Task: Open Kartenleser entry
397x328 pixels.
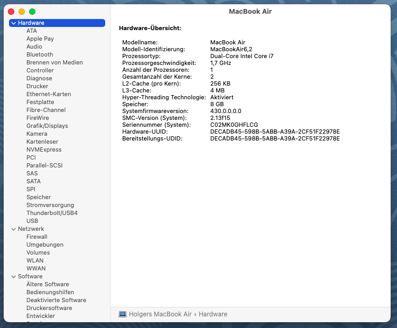Action: 42,142
